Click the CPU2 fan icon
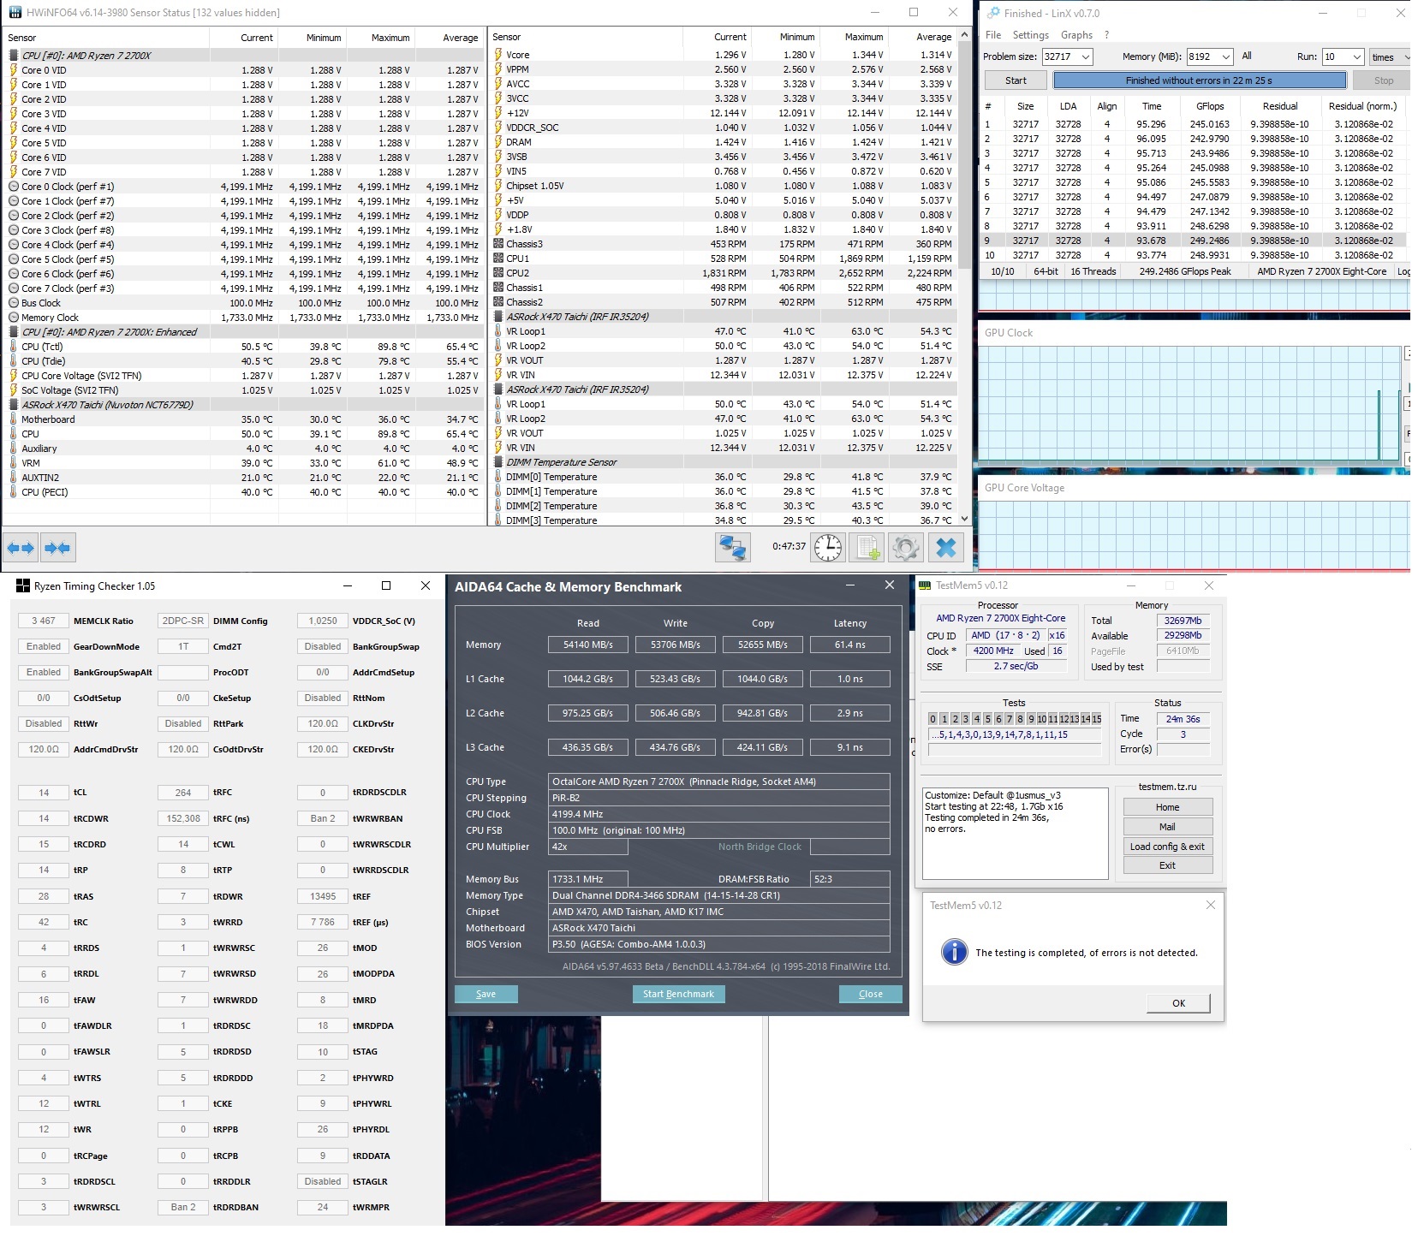Viewport: 1418px width, 1242px height. click(x=498, y=273)
